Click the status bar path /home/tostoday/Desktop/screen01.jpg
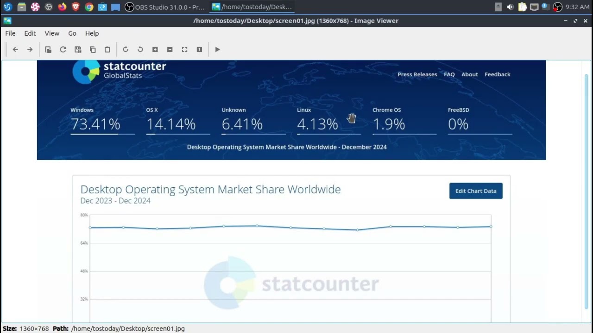 click(128, 328)
